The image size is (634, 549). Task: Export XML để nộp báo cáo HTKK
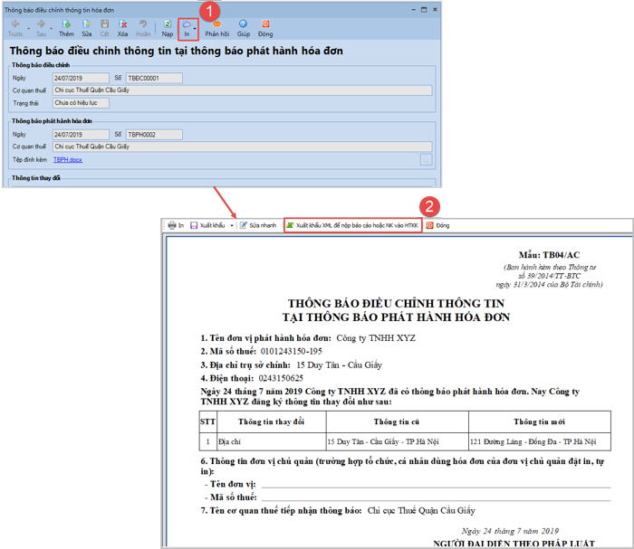point(352,225)
